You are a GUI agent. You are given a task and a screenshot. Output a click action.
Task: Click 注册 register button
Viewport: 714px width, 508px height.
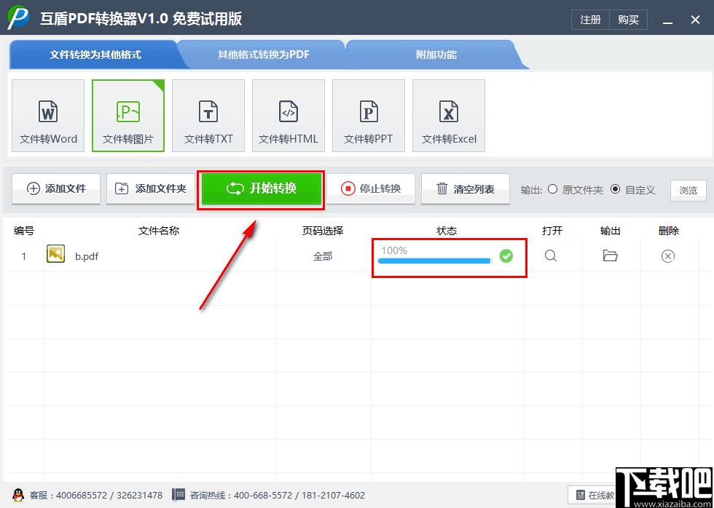[590, 20]
